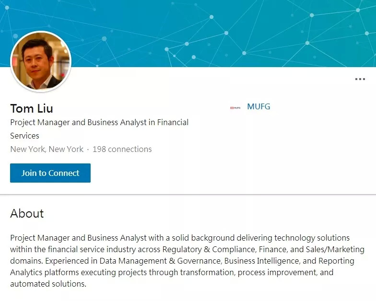Click the New York, New York location

pos(47,149)
